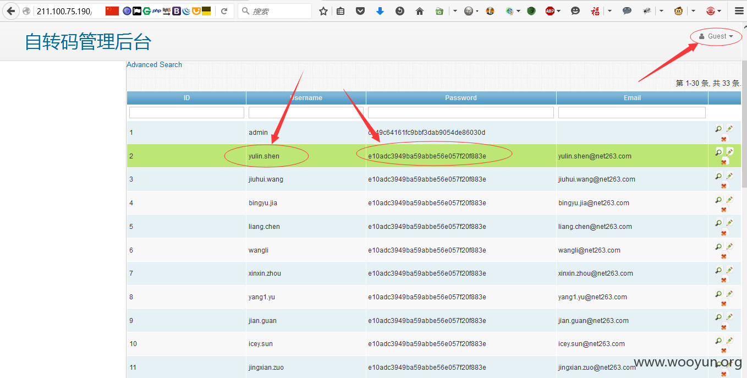Click the China flag icon in address bar
Image resolution: width=747 pixels, height=378 pixels.
pos(112,11)
